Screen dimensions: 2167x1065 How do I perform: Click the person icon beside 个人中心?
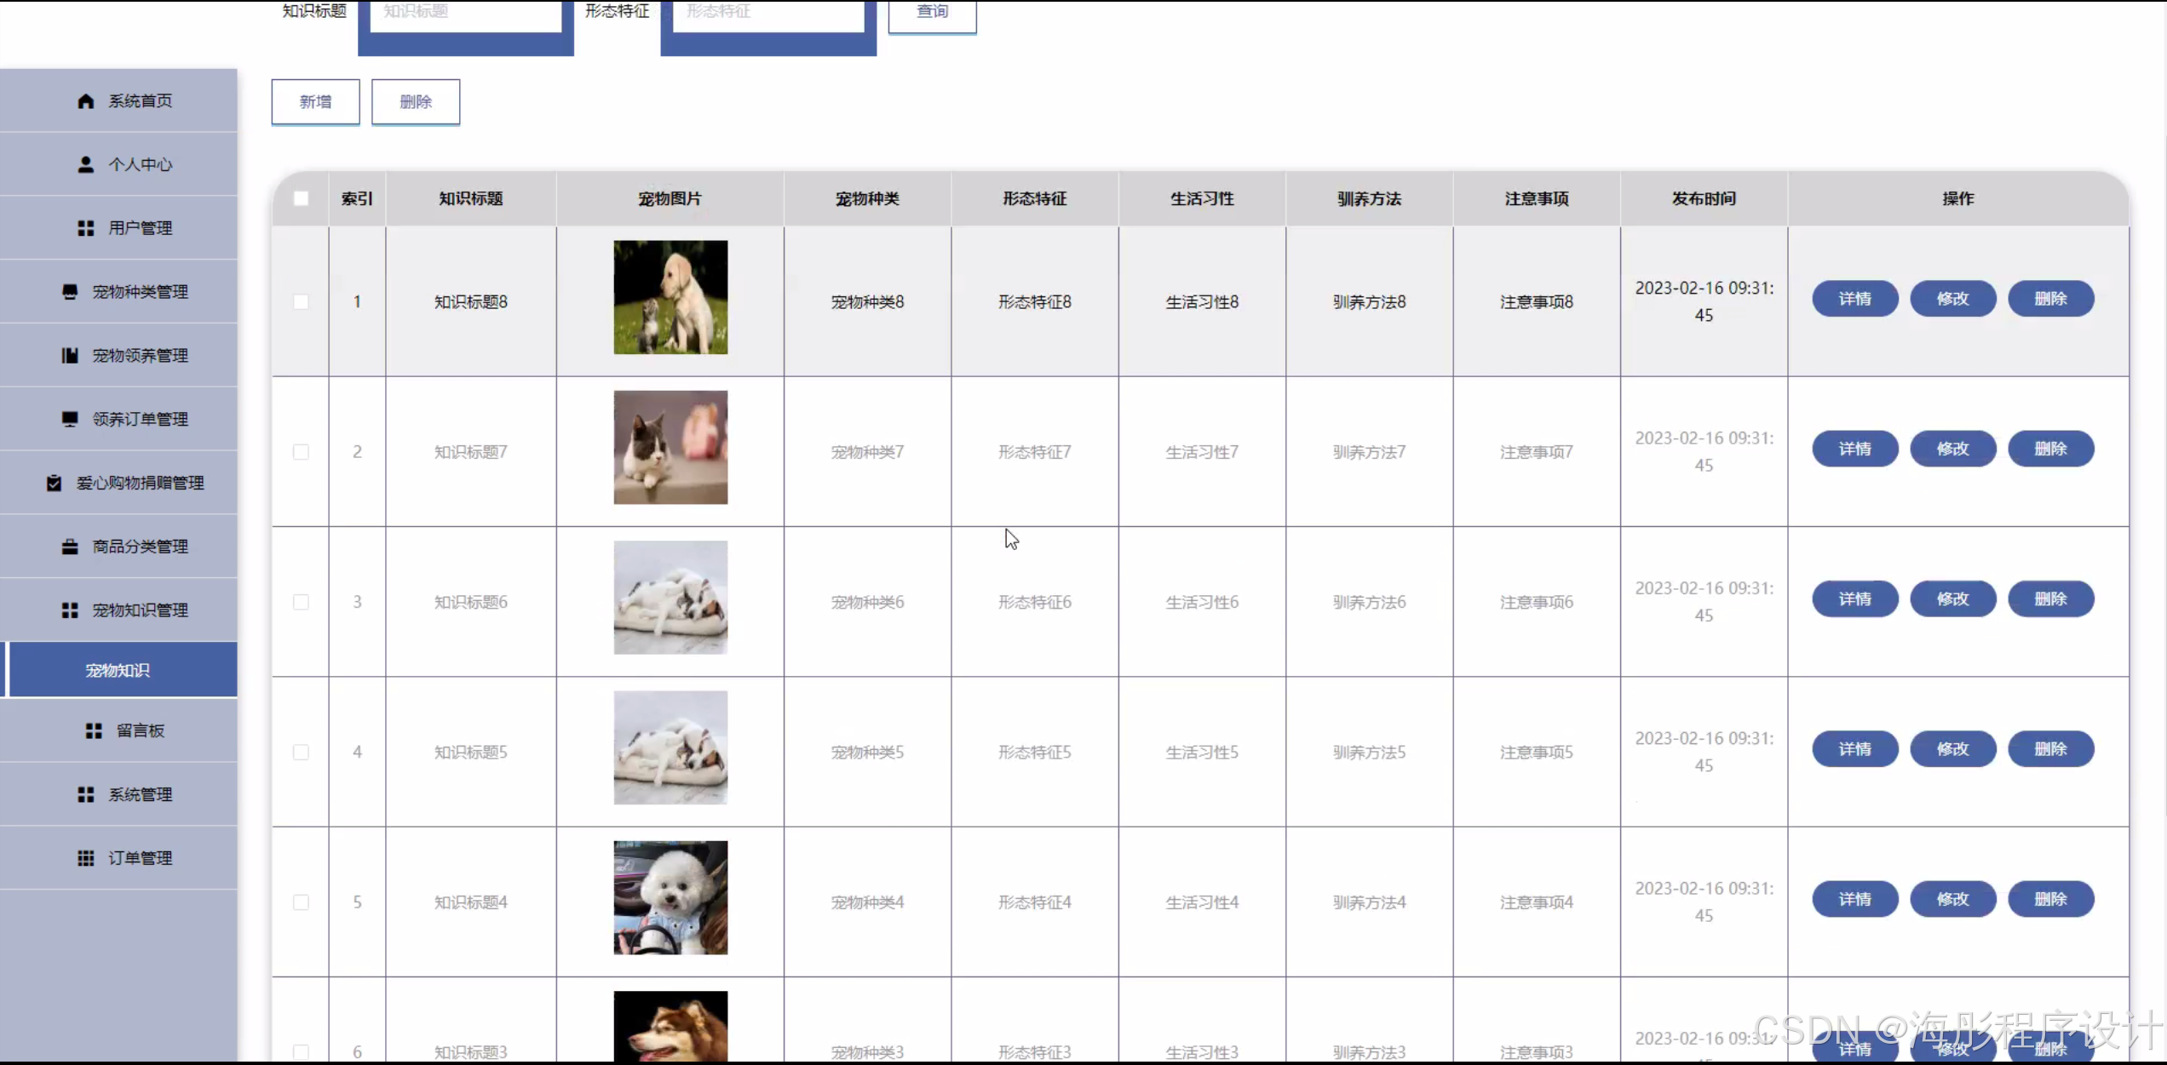[x=85, y=164]
